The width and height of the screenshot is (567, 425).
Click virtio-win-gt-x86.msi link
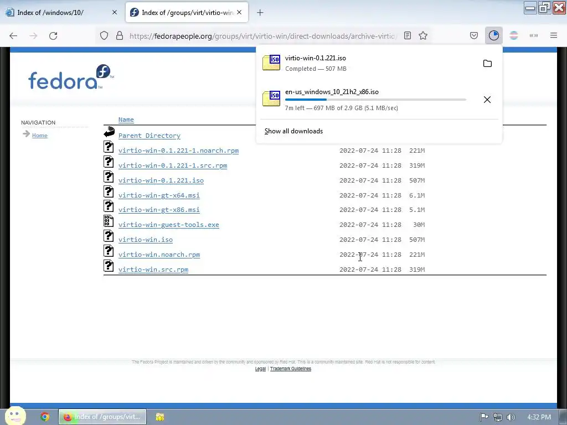(x=159, y=210)
